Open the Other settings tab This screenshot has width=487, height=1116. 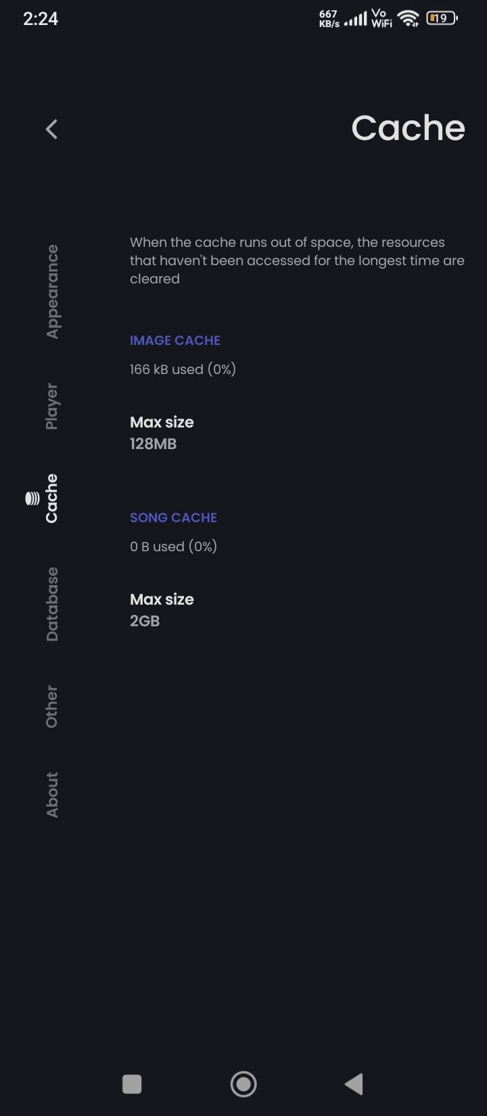[52, 706]
